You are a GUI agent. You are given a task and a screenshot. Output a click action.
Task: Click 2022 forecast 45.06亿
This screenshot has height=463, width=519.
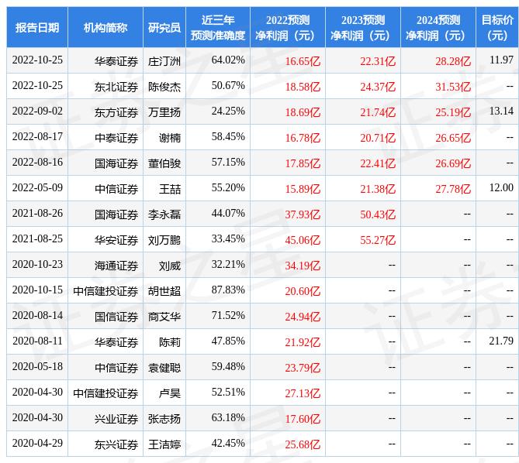click(303, 240)
